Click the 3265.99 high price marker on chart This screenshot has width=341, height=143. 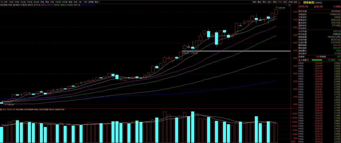tap(281, 8)
